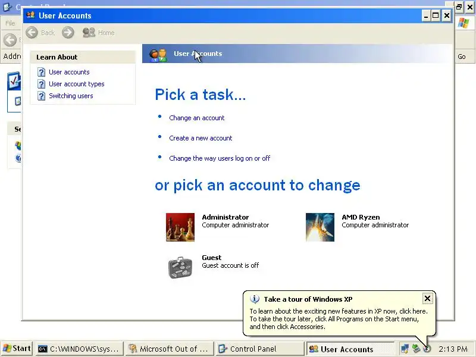The width and height of the screenshot is (476, 357).
Task: Maximize the User Accounts window
Action: tap(436, 15)
